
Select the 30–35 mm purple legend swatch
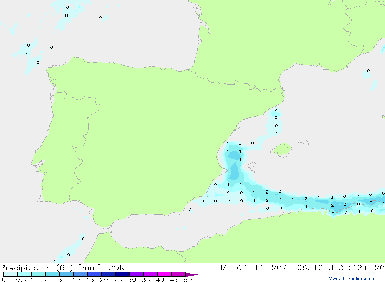pos(136,274)
